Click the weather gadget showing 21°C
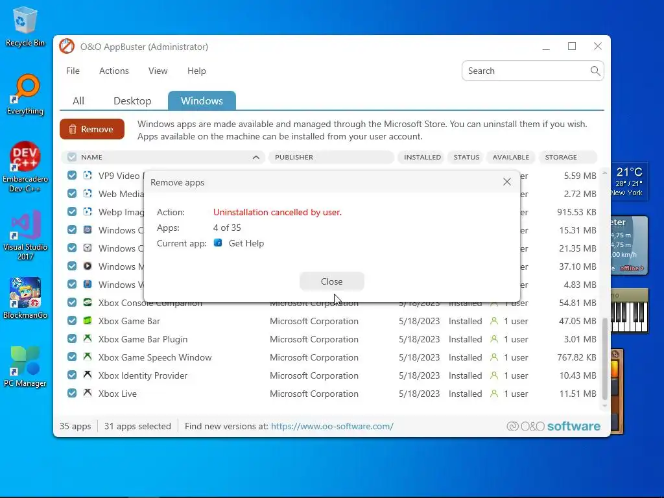This screenshot has width=664, height=498. click(629, 182)
